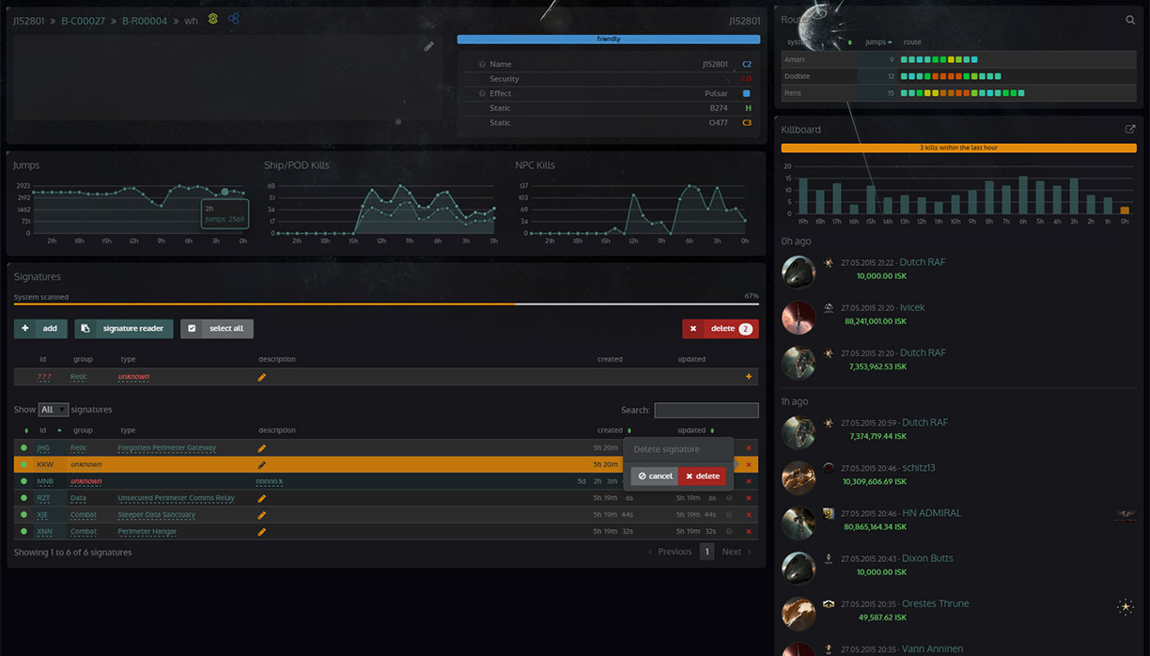The image size is (1150, 656).
Task: Click the help icon next to Name
Action: click(482, 65)
